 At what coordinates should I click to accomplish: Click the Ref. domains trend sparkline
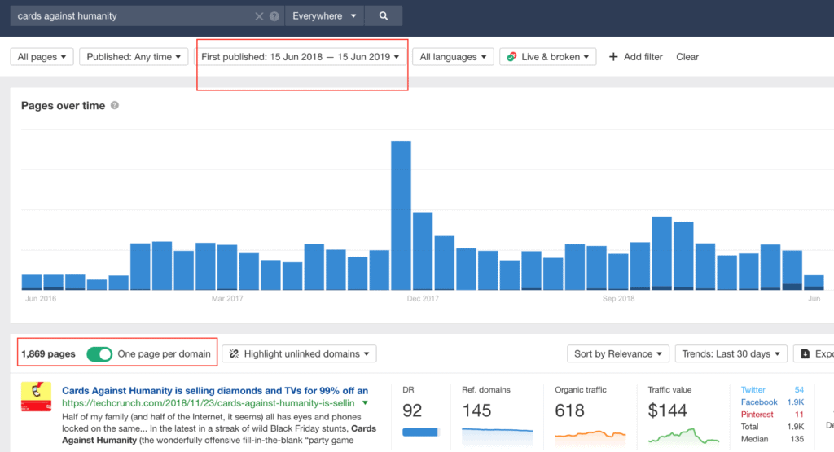click(x=498, y=436)
